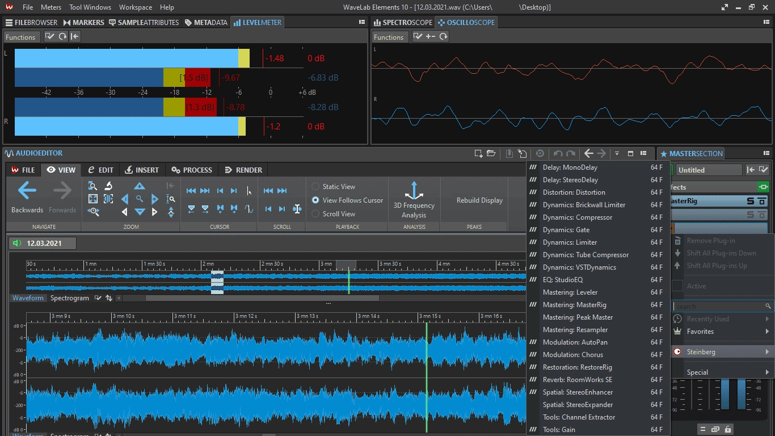Open the 12.03.2021 file tab

click(x=43, y=244)
